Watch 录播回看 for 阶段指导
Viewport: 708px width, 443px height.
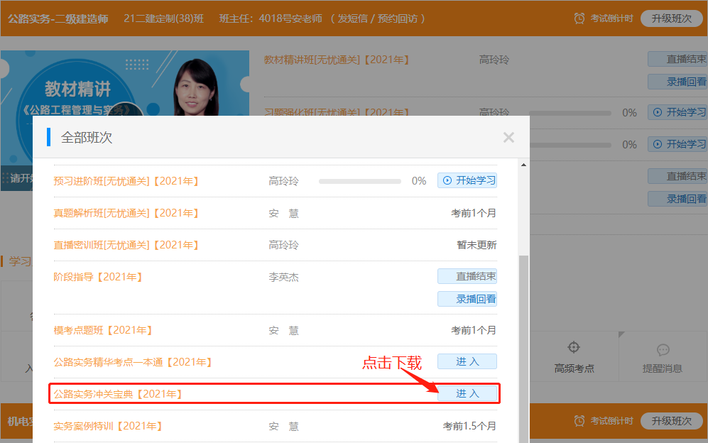tap(467, 299)
